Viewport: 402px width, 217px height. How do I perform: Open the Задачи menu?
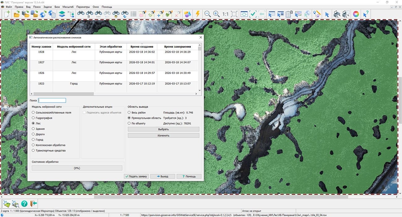[48, 7]
